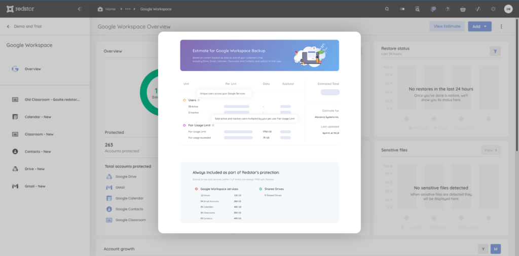Click the '5 Shared Drives' entry
Screen dimensions: 519x256
click(273, 195)
